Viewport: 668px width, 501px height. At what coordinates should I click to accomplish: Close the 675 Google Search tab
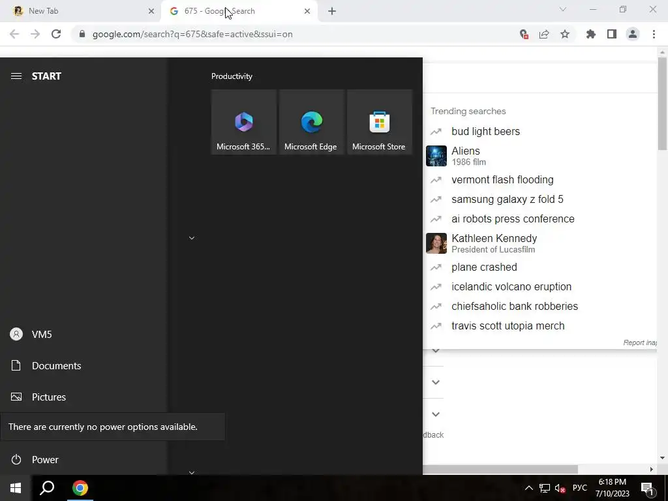pos(307,11)
